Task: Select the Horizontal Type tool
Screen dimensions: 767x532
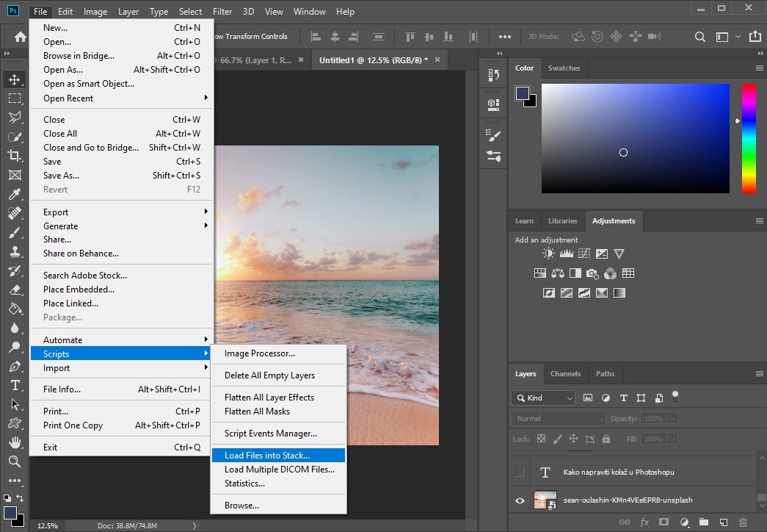Action: point(15,385)
